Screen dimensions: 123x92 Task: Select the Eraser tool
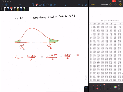tap(44, 5)
